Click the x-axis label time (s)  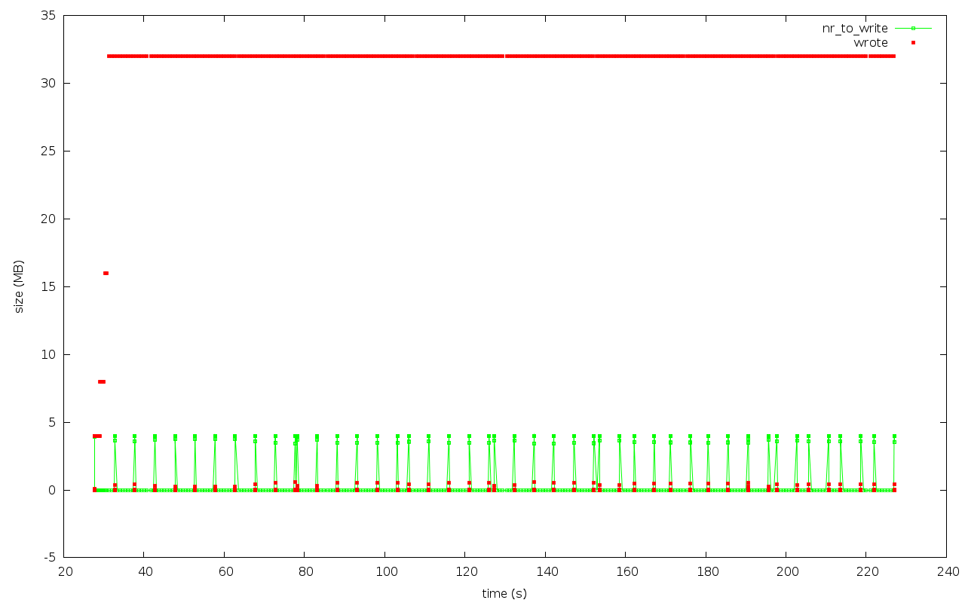coord(504,594)
